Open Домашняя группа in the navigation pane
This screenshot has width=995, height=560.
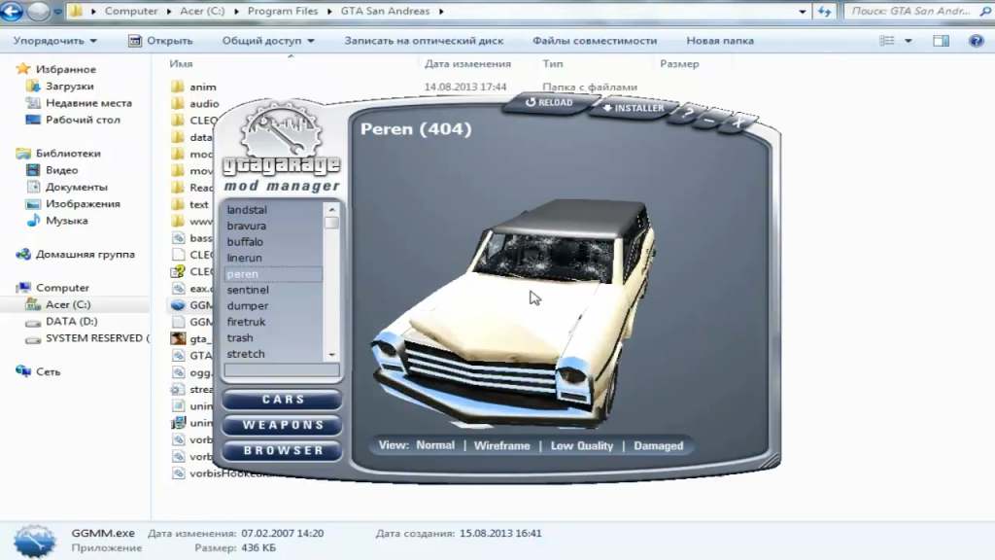(76, 254)
